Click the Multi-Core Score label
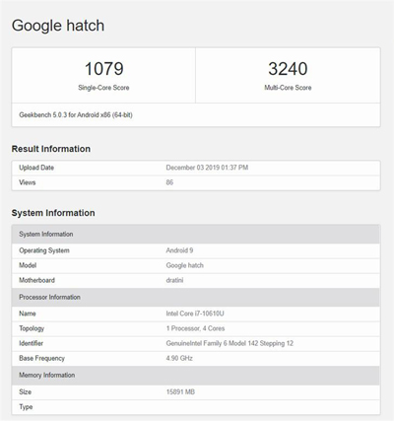Screen dimensions: 394x421 point(288,88)
